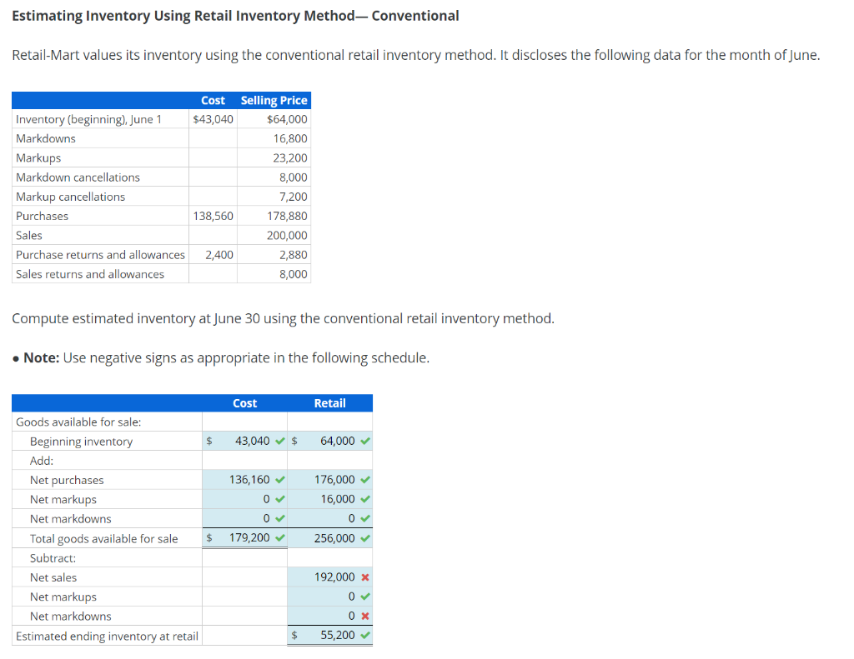Viewport: 854px width, 659px height.
Task: Click the 'Inventory (beginning), June 1' row label
Action: tap(88, 119)
